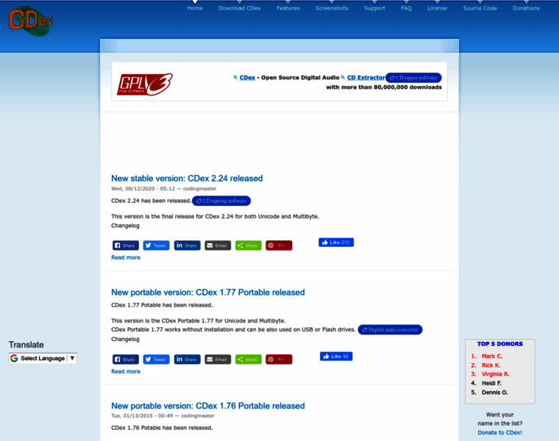
Task: Like the CDex 1.77 post (49 likes)
Action: pyautogui.click(x=336, y=356)
